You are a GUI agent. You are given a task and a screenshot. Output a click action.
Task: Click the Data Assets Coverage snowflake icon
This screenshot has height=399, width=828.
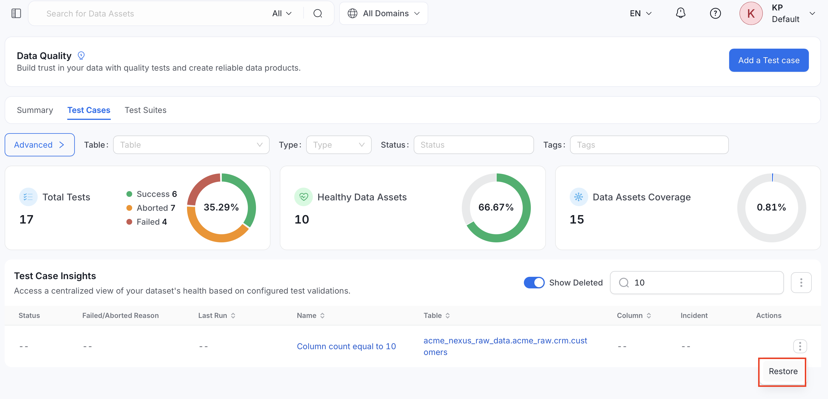point(579,197)
